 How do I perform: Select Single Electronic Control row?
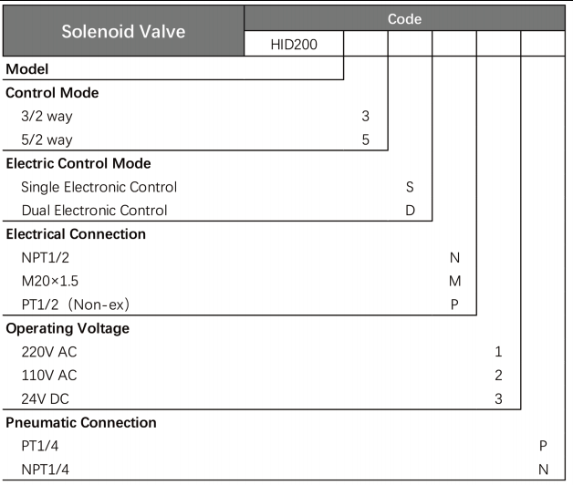click(x=99, y=187)
